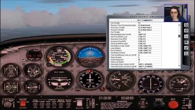Click the first icon in second panel icon group
Viewport: 195px width, 110px height.
(123, 98)
